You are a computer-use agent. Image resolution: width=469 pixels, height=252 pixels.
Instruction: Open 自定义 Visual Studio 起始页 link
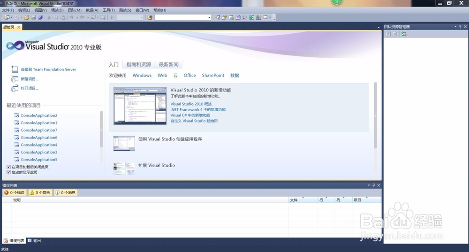point(194,121)
